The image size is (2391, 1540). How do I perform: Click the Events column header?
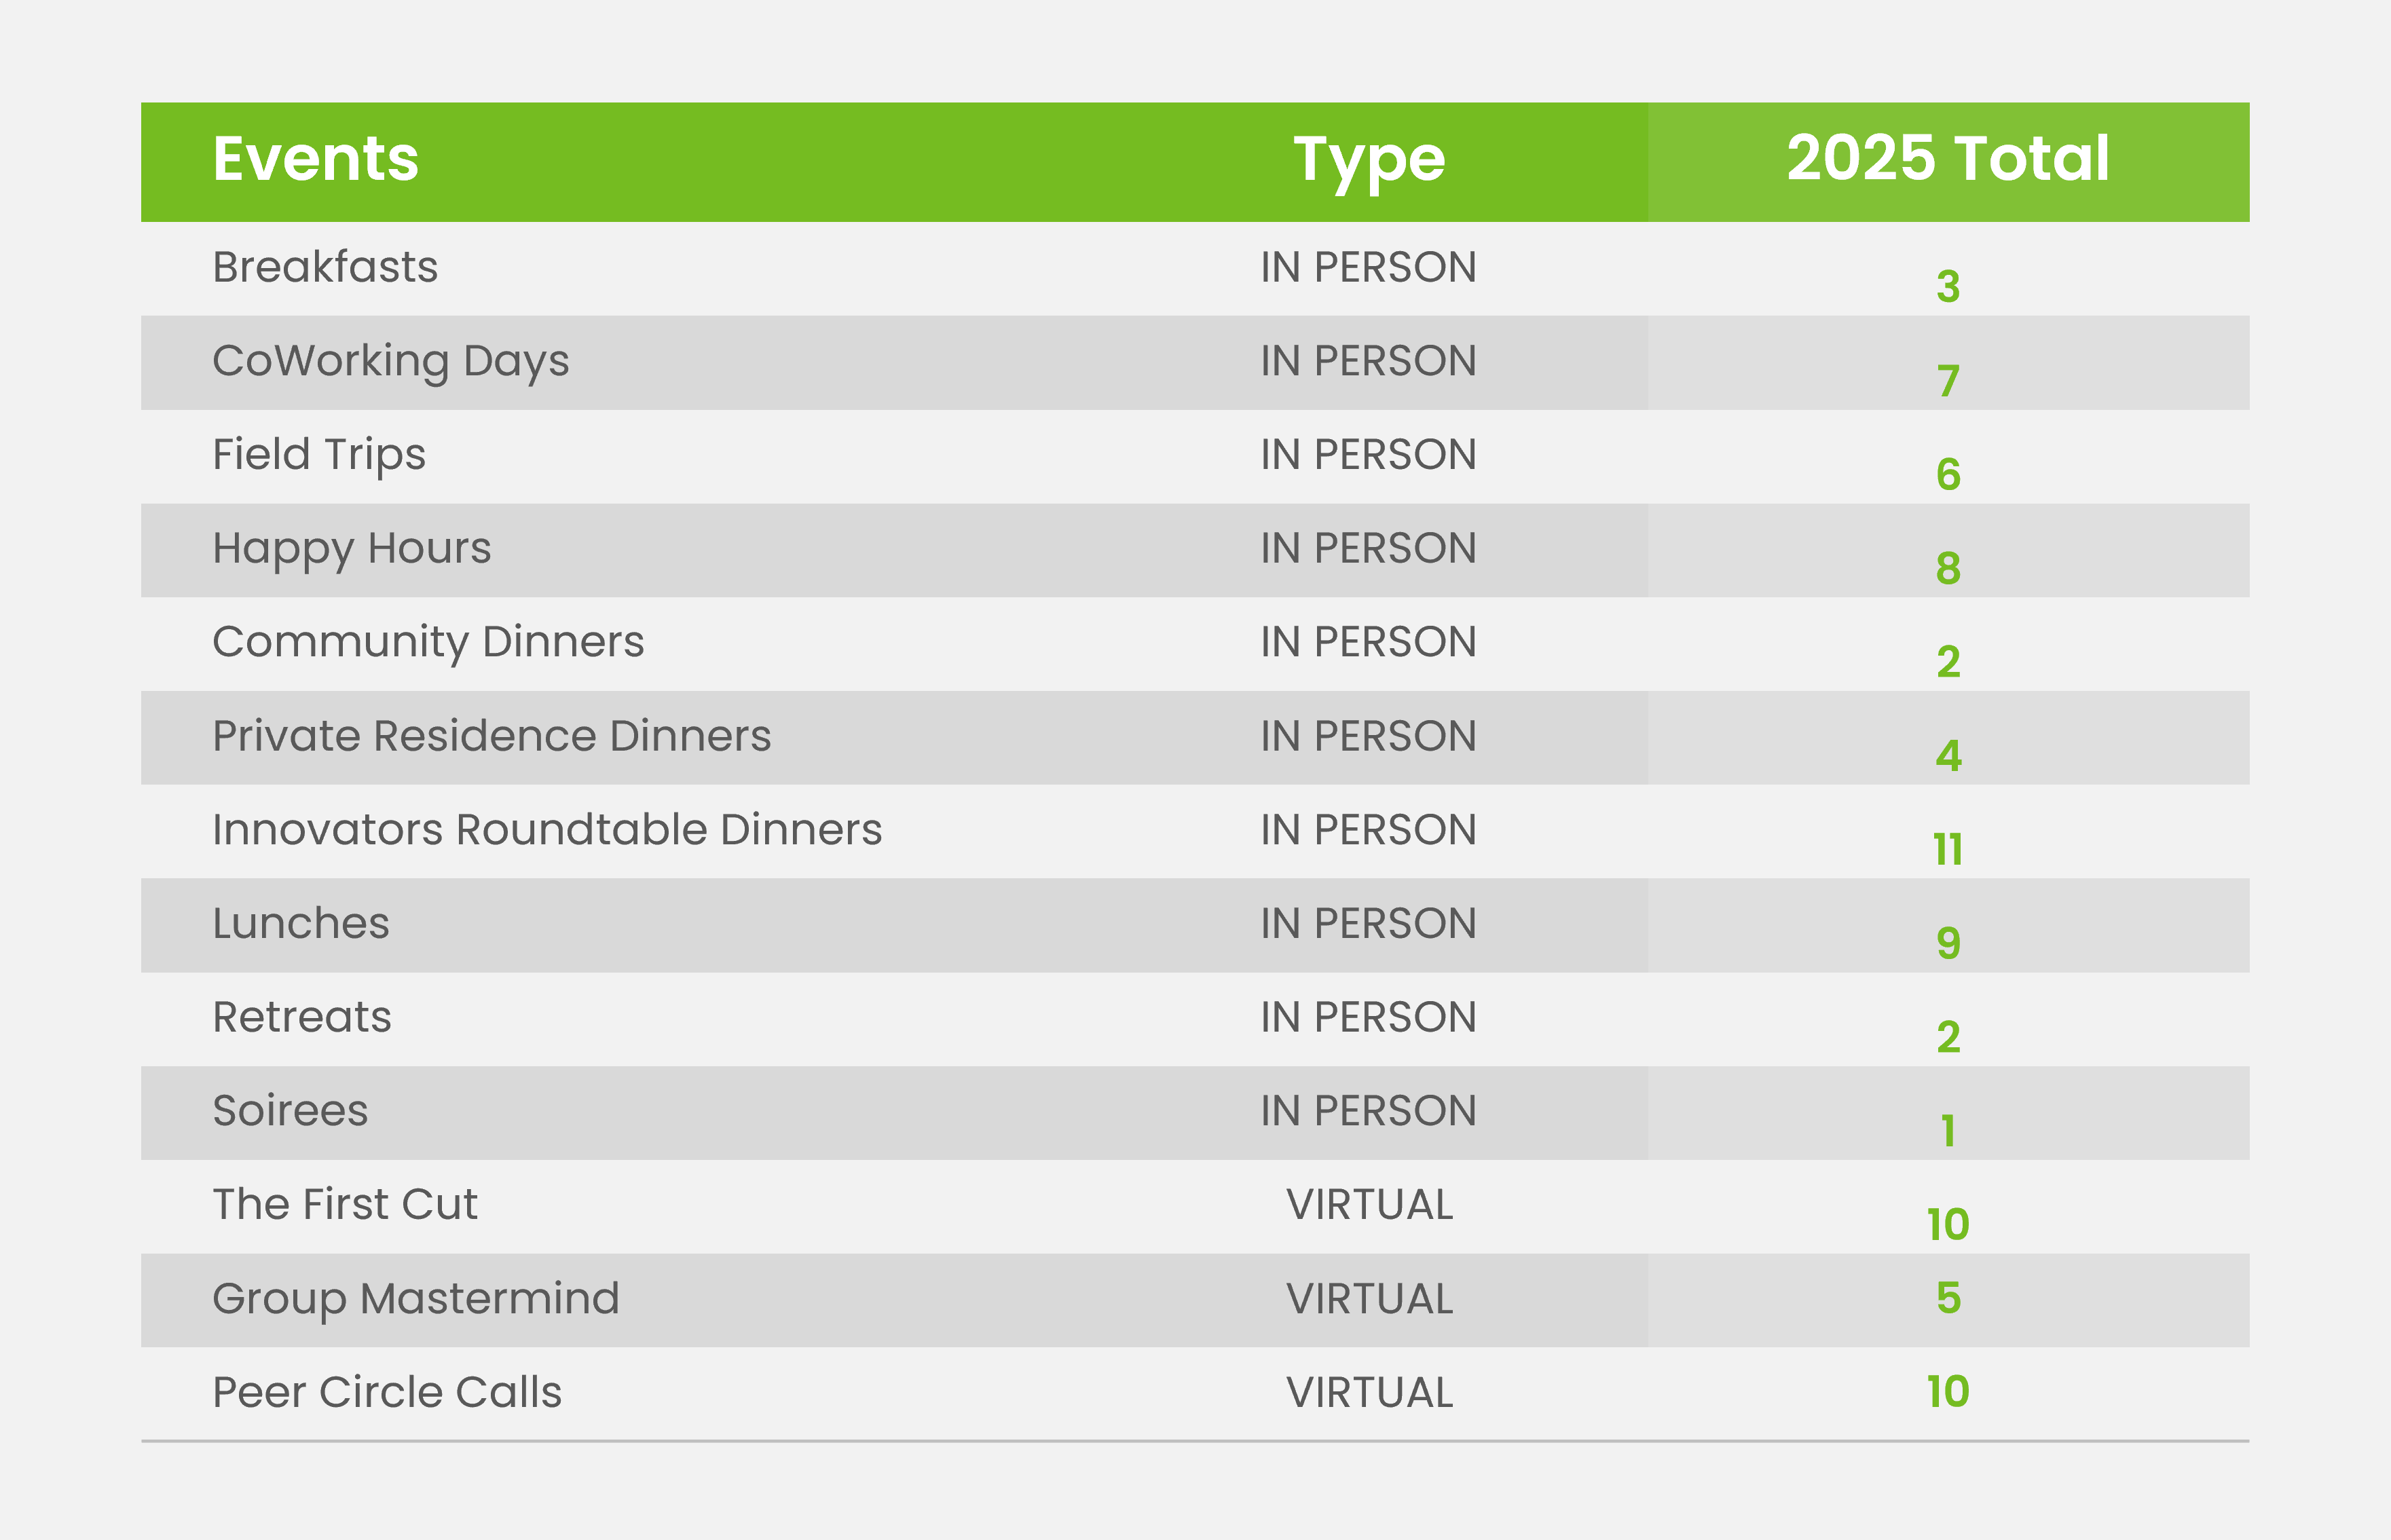(x=315, y=159)
